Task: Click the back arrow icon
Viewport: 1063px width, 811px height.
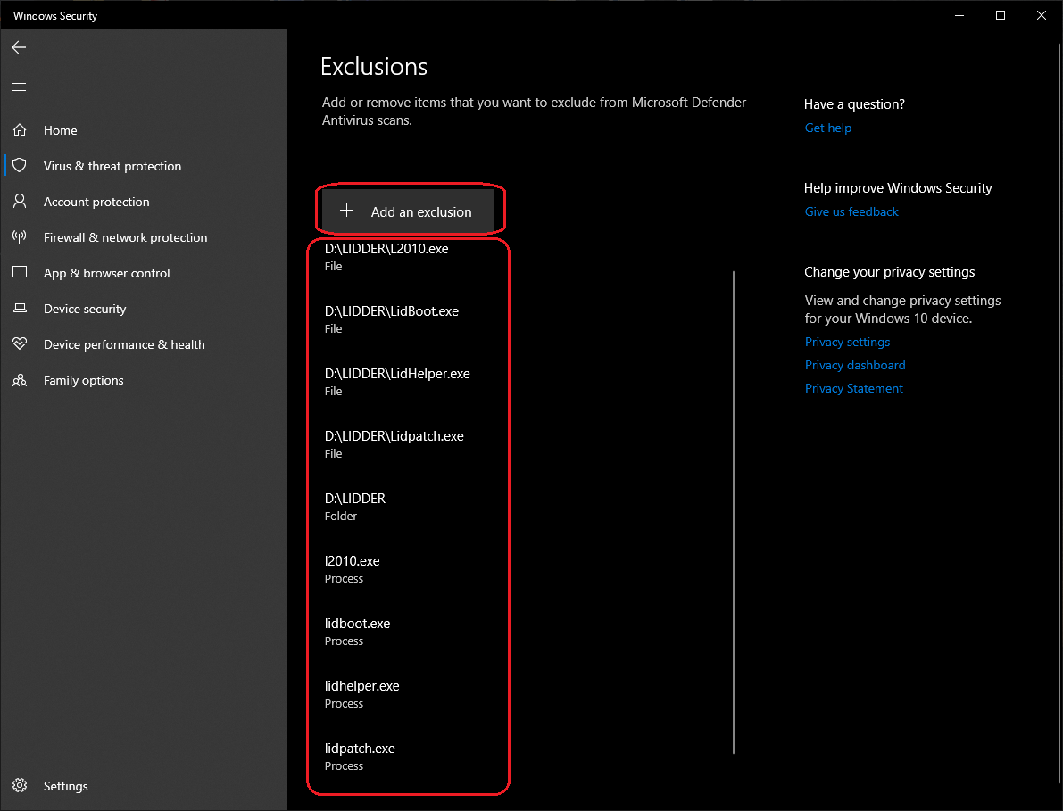Action: tap(19, 46)
